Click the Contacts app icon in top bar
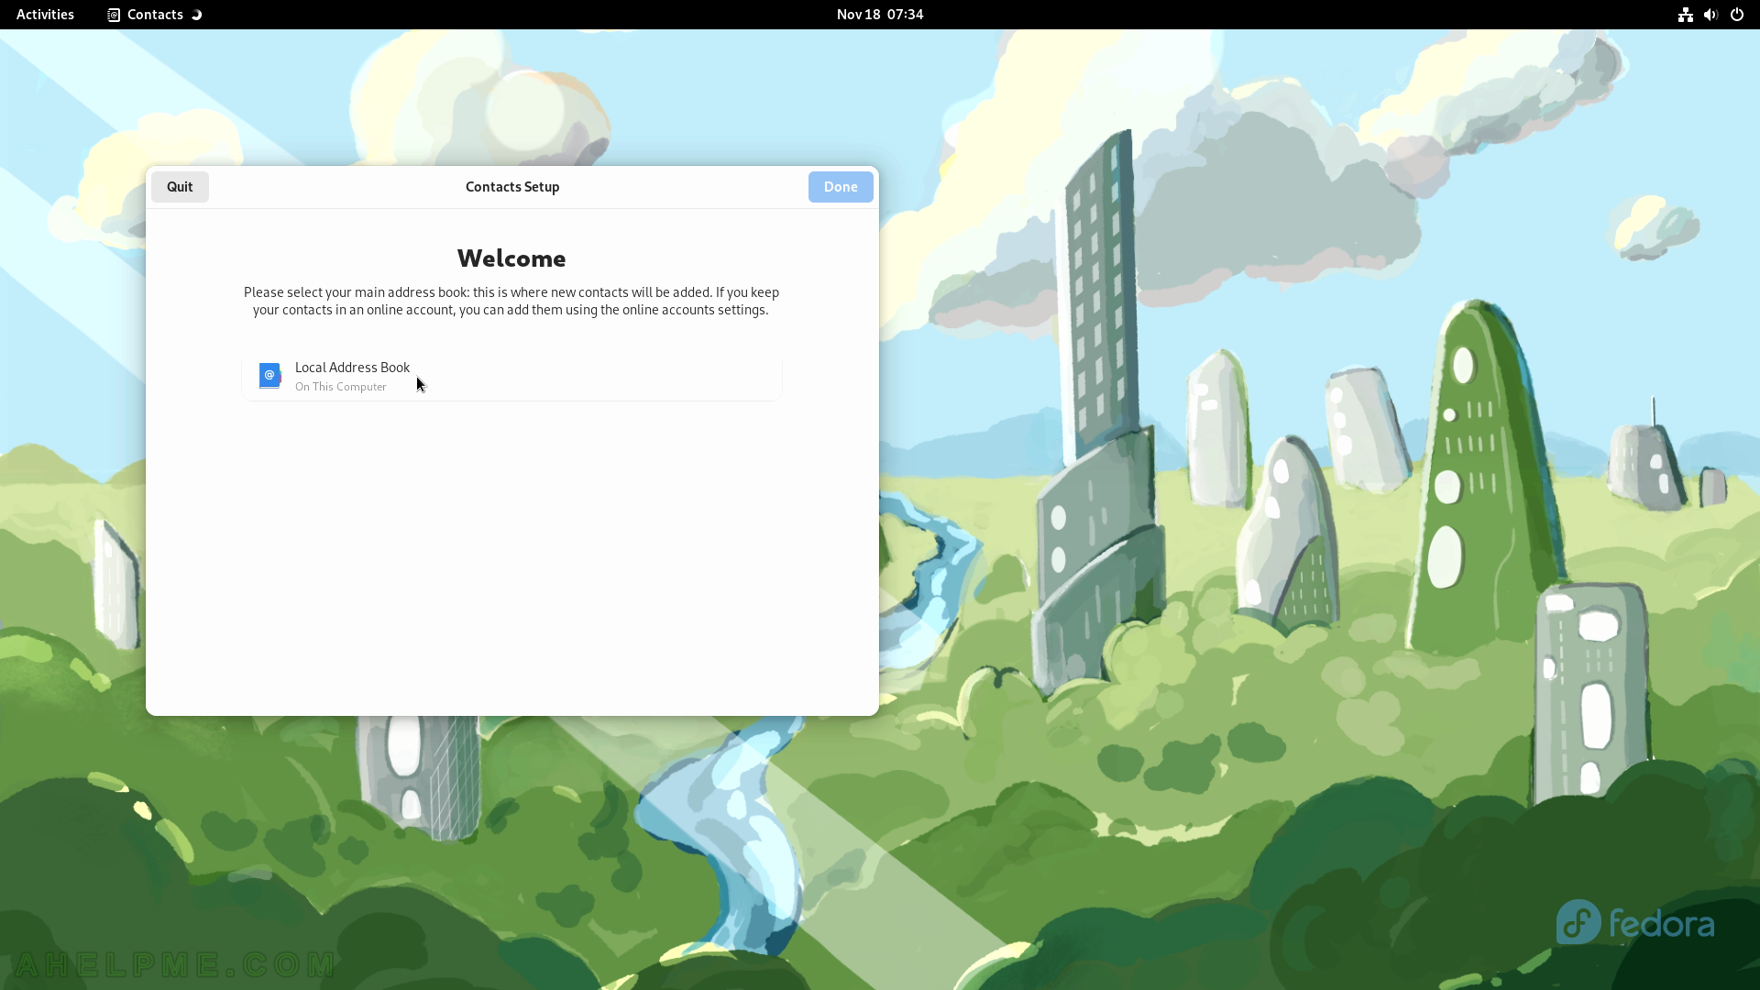Viewport: 1760px width, 990px height. 114,15
